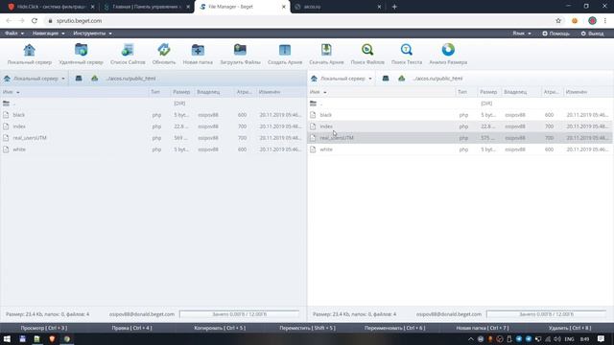The height and width of the screenshot is (345, 614).
Task: Sort left panel by the Размер column
Action: (181, 92)
